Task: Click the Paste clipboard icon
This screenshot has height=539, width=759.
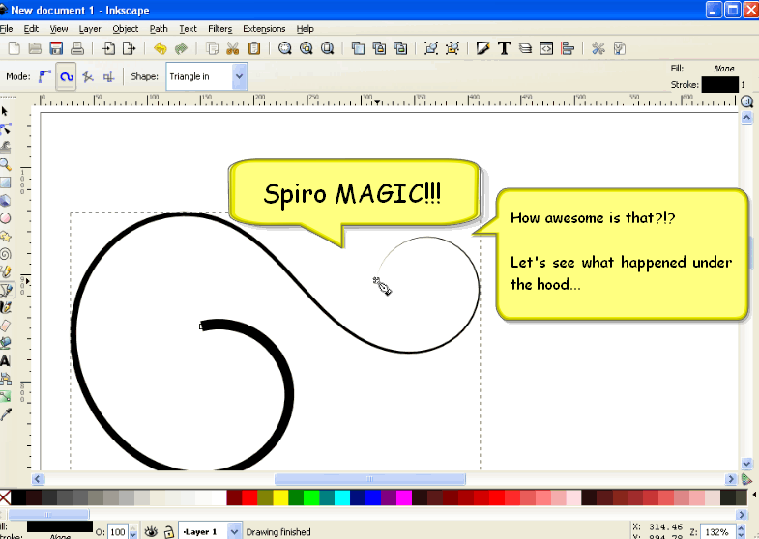Action: [x=254, y=48]
